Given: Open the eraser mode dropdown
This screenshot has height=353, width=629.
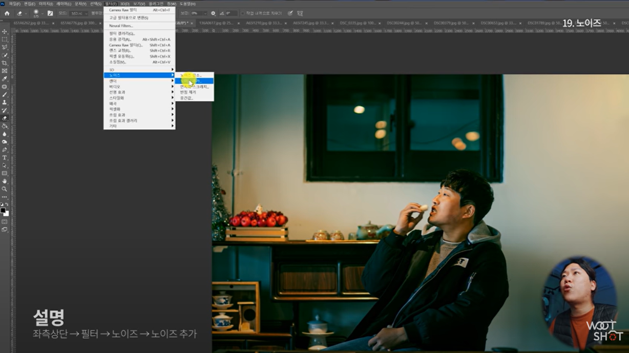Looking at the screenshot, I should point(78,13).
